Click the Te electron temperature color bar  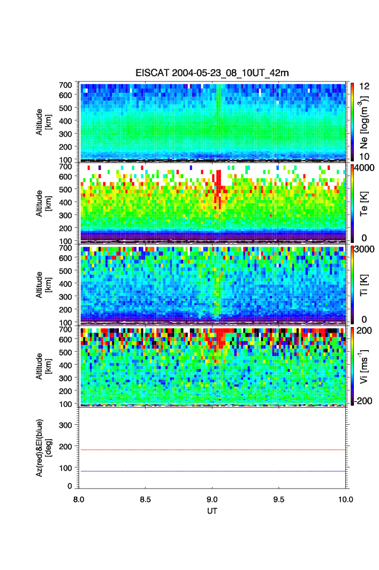coord(352,203)
